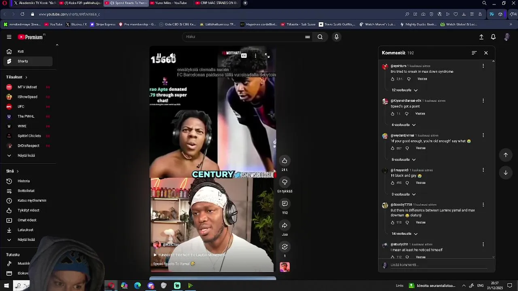Select Shorts in the sidebar
Viewport: 518px width, 291px height.
(x=28, y=61)
